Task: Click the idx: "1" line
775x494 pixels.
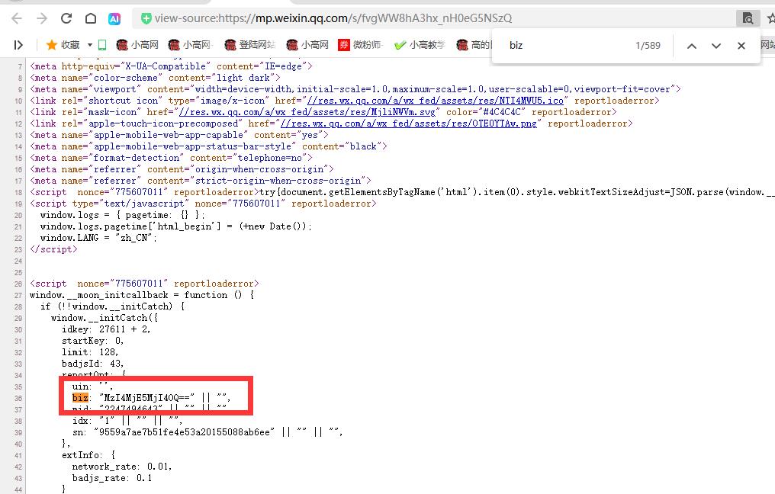Action: pos(127,421)
